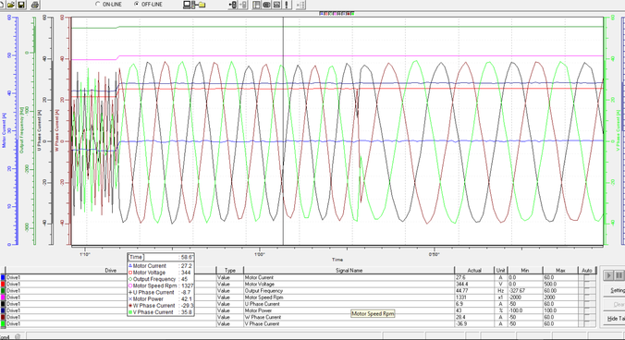Select the Motor Current signal name cell
This screenshot has width=625, height=340.
[349, 277]
